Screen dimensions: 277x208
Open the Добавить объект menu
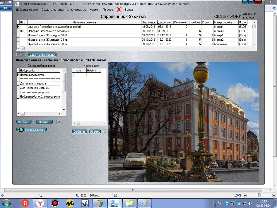27,10
